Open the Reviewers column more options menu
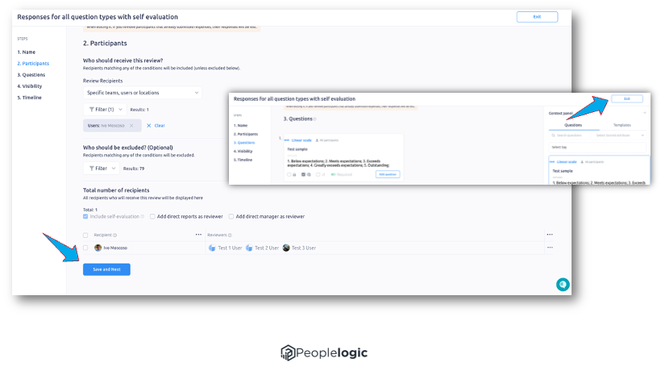This screenshot has height=371, width=661. 550,235
